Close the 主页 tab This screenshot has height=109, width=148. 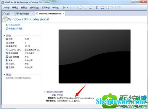[13, 14]
